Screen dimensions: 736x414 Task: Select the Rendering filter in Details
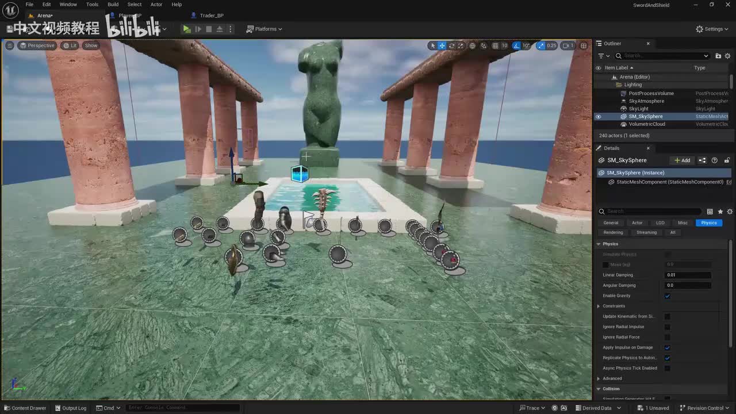(x=613, y=233)
